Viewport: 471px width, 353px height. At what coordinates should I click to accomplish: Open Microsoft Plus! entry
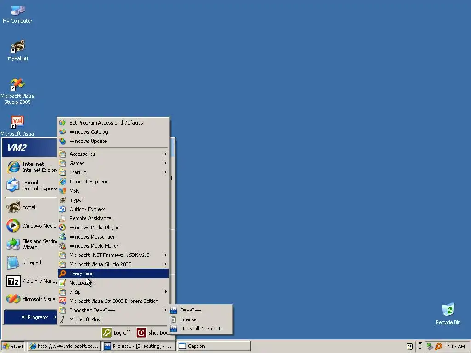(113, 319)
